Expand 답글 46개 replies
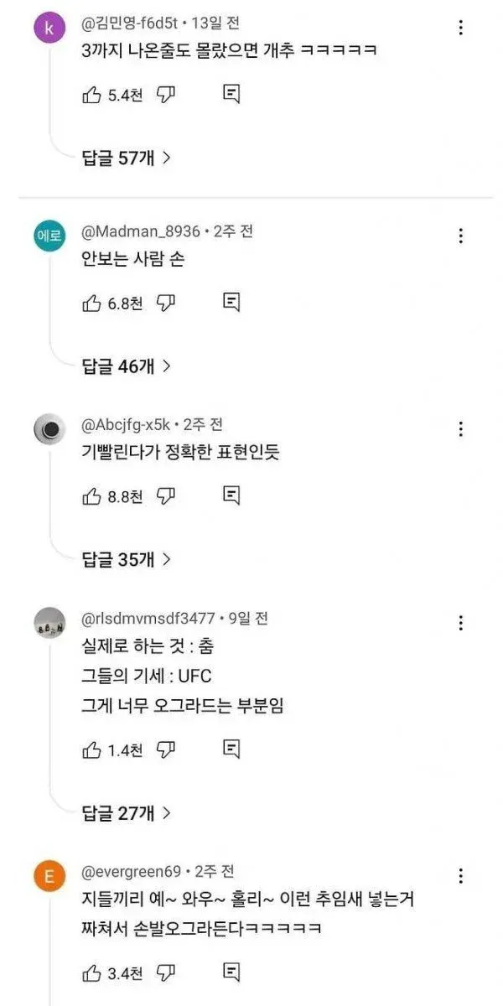Screen dimensions: 503x1006 [x=126, y=366]
